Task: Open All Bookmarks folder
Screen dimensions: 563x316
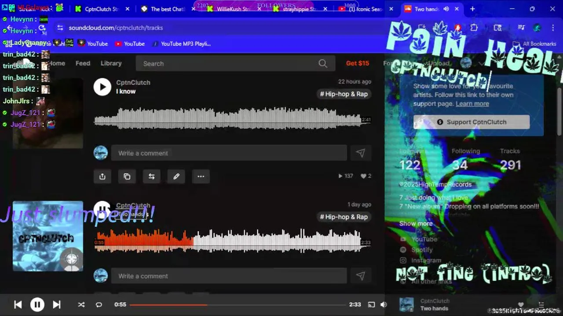Action: pyautogui.click(x=535, y=44)
